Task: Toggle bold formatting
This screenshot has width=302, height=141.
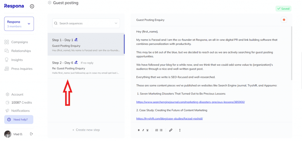Action: point(139,130)
